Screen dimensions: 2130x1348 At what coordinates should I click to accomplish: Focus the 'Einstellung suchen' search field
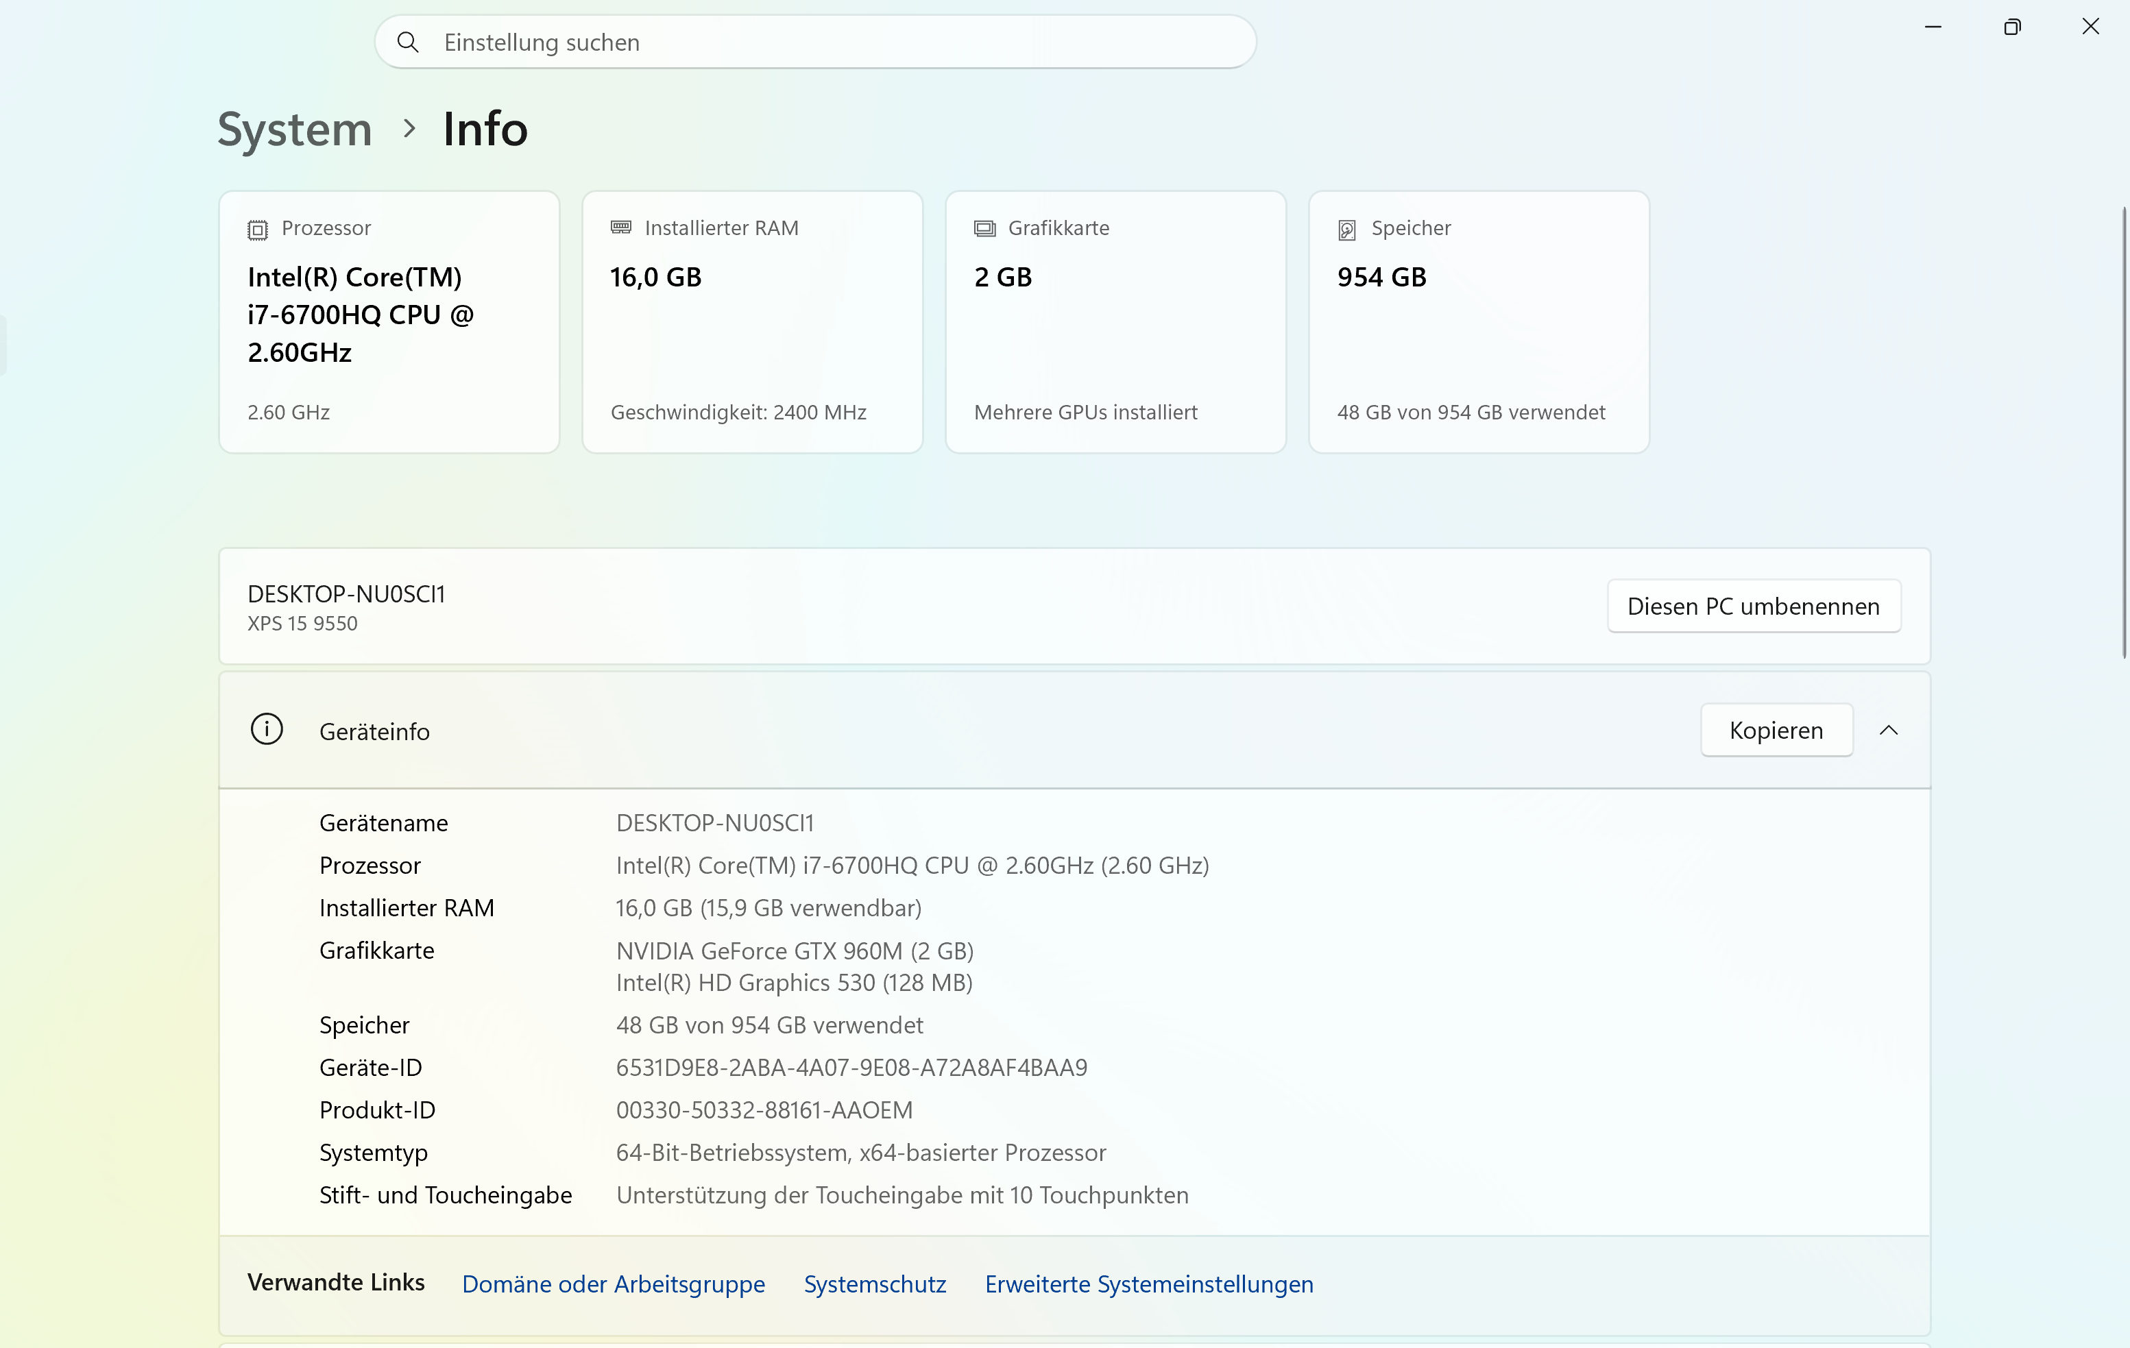click(x=814, y=42)
